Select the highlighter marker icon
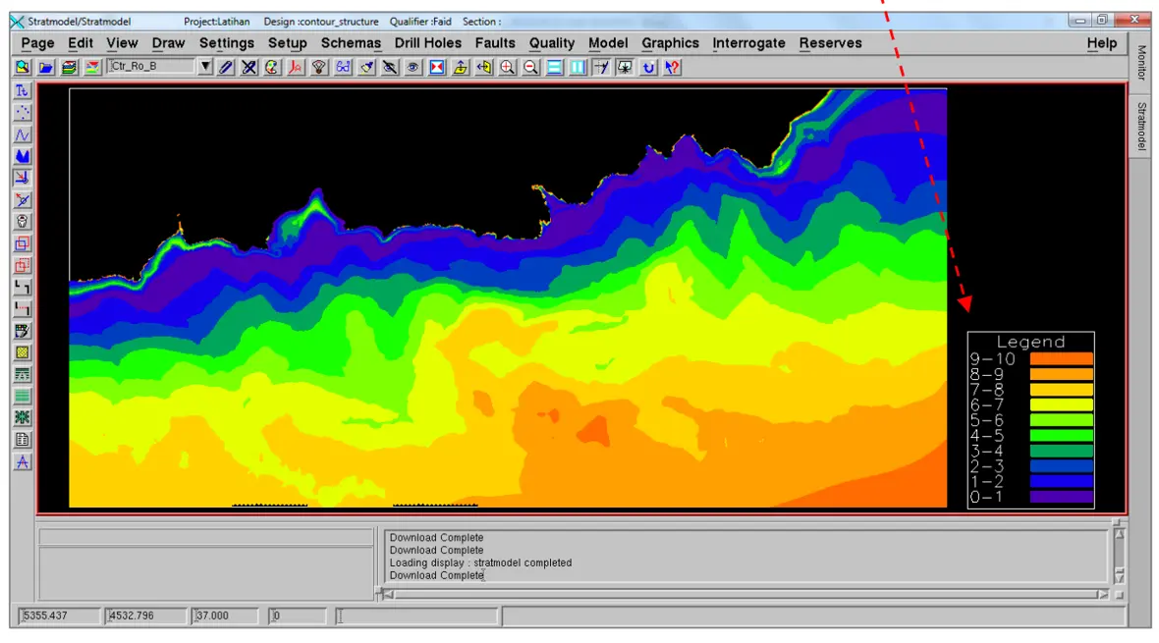The image size is (1159, 643). (366, 68)
